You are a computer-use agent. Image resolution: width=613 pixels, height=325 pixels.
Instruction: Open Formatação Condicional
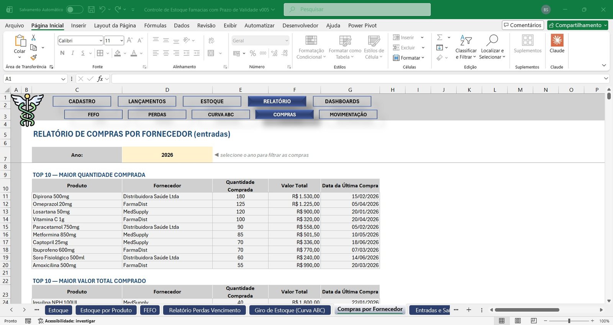coord(311,47)
